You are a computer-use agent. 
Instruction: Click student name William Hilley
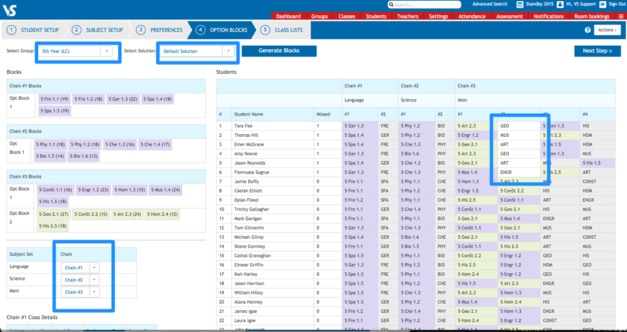click(x=249, y=293)
